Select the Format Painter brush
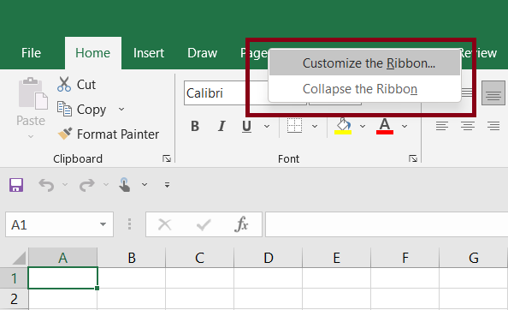Image resolution: width=508 pixels, height=310 pixels. coord(64,134)
